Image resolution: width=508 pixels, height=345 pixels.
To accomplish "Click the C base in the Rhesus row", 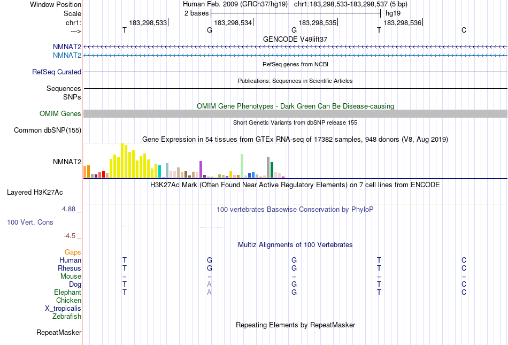I will click(464, 268).
